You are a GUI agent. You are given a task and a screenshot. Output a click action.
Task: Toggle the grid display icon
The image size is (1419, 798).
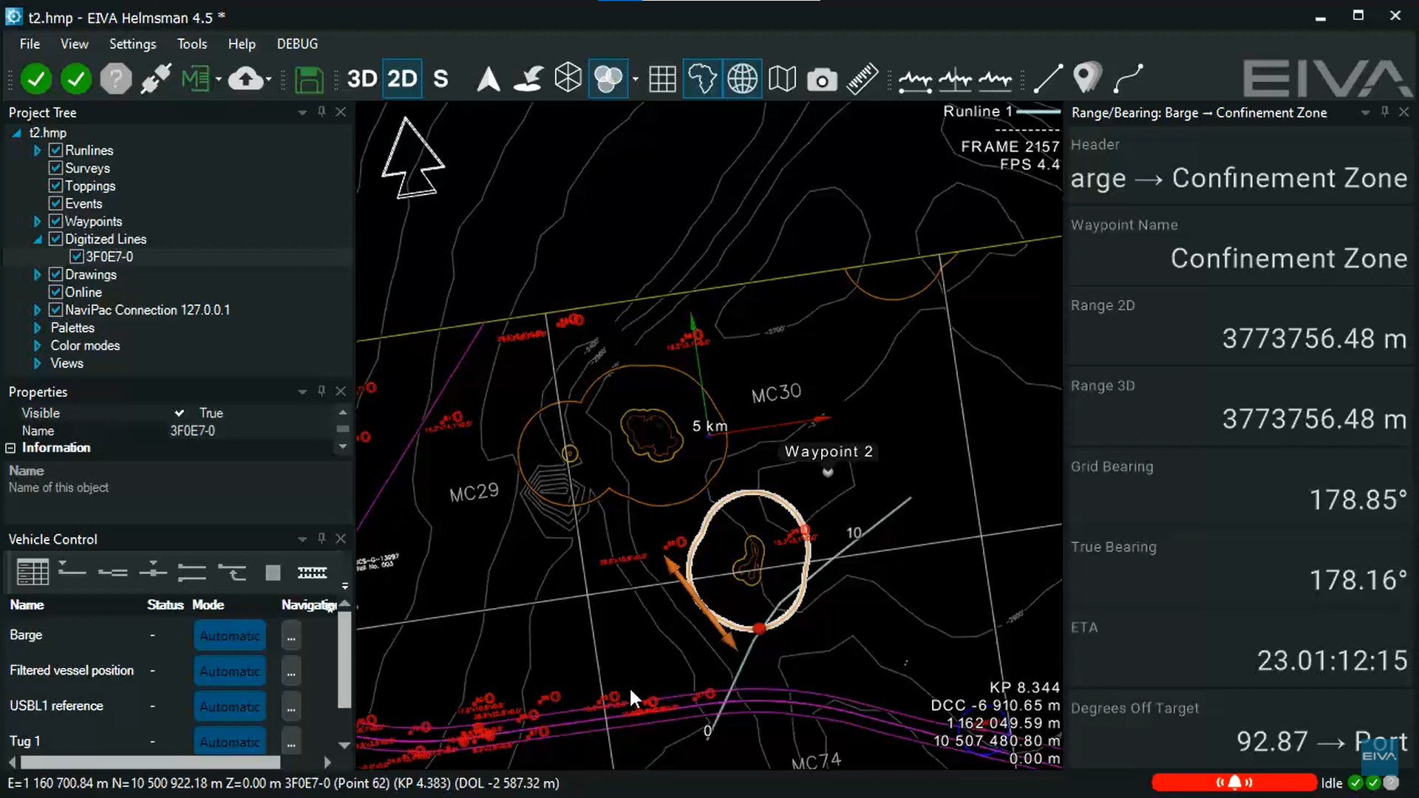662,78
